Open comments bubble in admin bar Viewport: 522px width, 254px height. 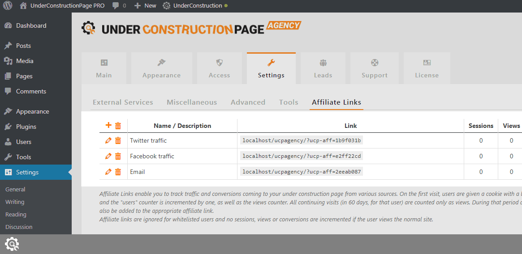pyautogui.click(x=119, y=6)
